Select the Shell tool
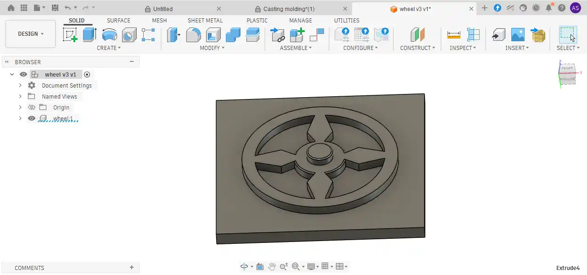This screenshot has height=275, width=587. point(213,35)
